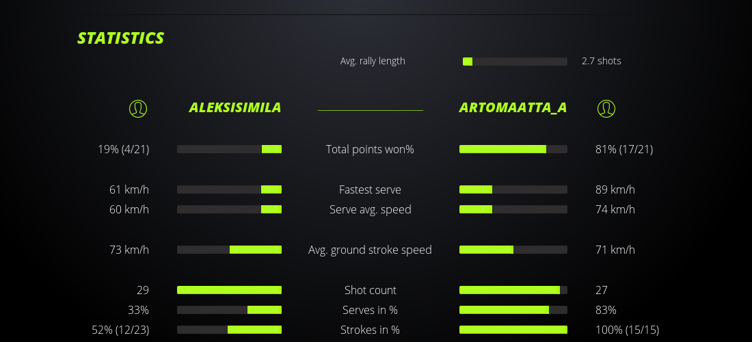Image resolution: width=752 pixels, height=342 pixels.
Task: Click the ARTOMAATTA_A player name
Action: 513,107
